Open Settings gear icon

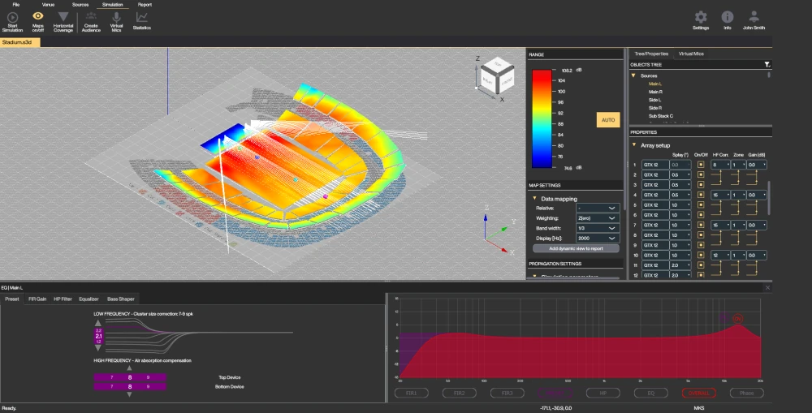click(701, 17)
